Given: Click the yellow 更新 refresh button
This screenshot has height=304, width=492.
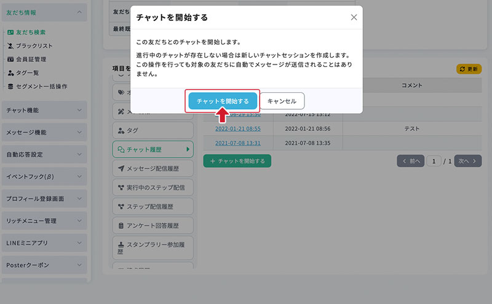Looking at the screenshot, I should tap(469, 69).
